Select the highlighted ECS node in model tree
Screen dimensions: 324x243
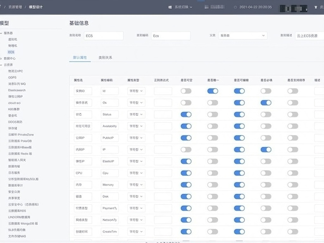pyautogui.click(x=11, y=52)
